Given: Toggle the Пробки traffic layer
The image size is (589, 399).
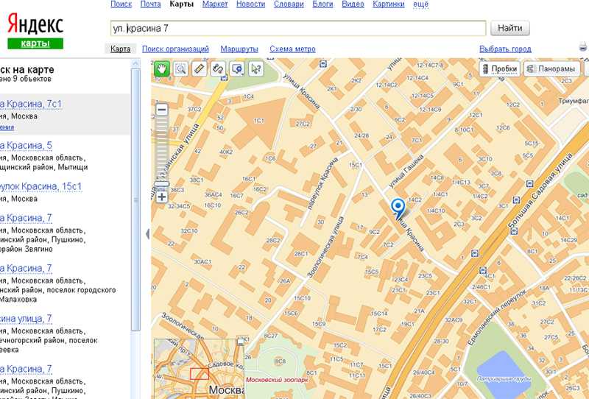Looking at the screenshot, I should click(500, 68).
